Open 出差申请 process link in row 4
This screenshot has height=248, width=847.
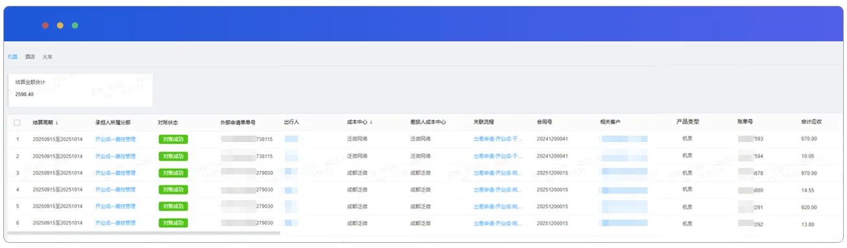498,190
